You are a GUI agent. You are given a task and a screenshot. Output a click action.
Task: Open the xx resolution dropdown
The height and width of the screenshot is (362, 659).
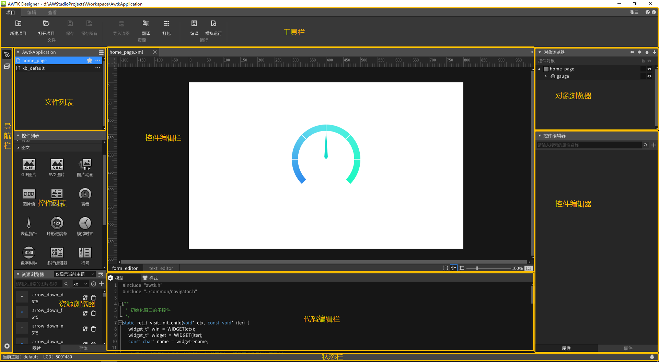click(x=80, y=284)
